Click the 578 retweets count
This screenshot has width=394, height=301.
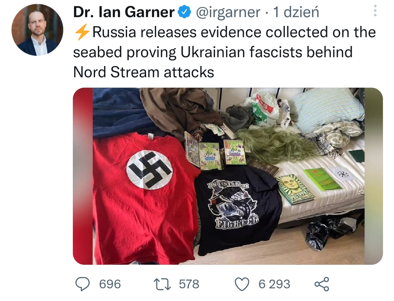(x=189, y=284)
